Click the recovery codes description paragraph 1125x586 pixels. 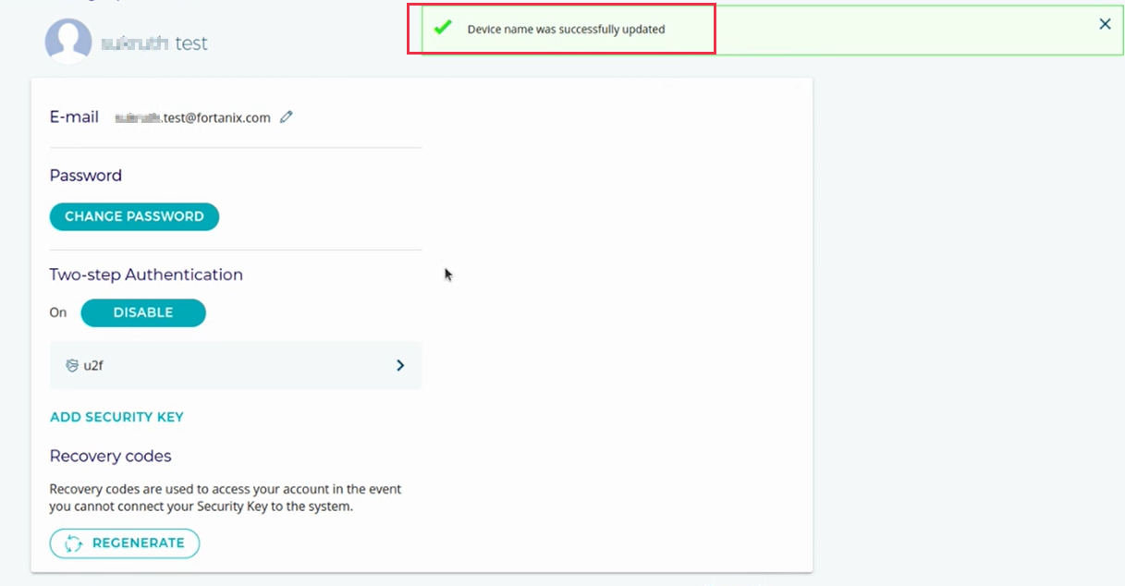click(226, 497)
